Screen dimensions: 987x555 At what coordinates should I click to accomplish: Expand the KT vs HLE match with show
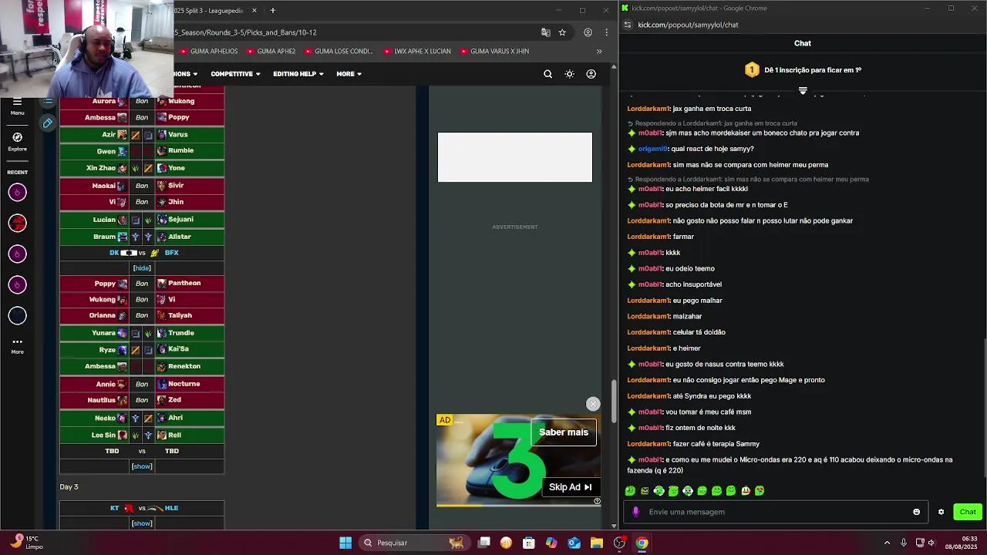pyautogui.click(x=142, y=523)
